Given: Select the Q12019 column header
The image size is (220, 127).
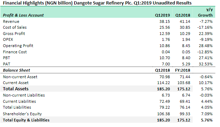Looking at the screenshot, I should coord(163,15).
